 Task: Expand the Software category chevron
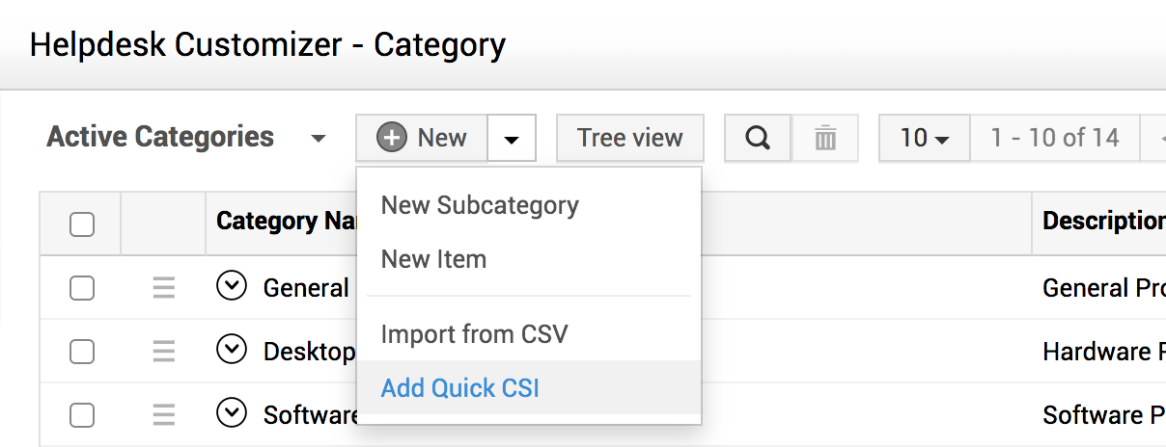pyautogui.click(x=232, y=413)
